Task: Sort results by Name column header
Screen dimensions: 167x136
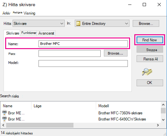Action: point(16,106)
